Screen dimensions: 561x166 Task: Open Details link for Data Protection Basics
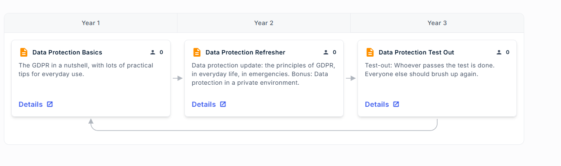point(31,104)
